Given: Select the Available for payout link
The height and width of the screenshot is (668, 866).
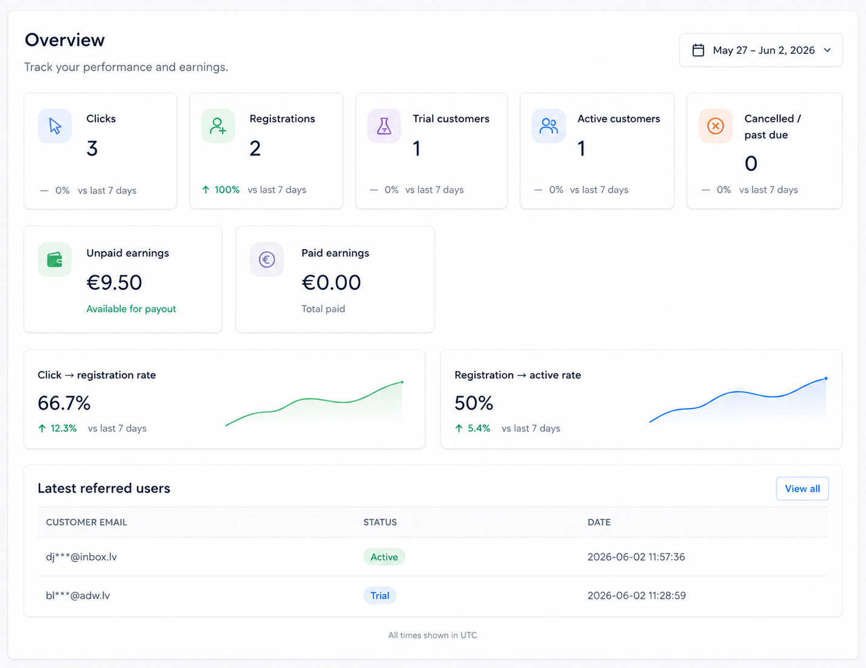Looking at the screenshot, I should pos(131,309).
